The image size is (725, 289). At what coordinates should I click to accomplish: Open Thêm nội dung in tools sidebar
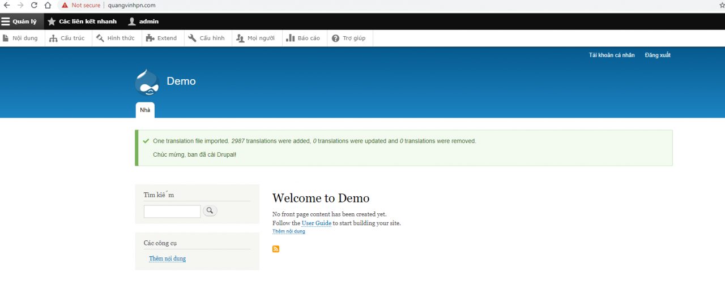click(x=167, y=258)
